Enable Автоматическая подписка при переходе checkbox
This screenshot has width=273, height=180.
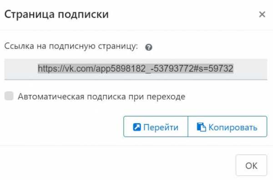pos(9,96)
